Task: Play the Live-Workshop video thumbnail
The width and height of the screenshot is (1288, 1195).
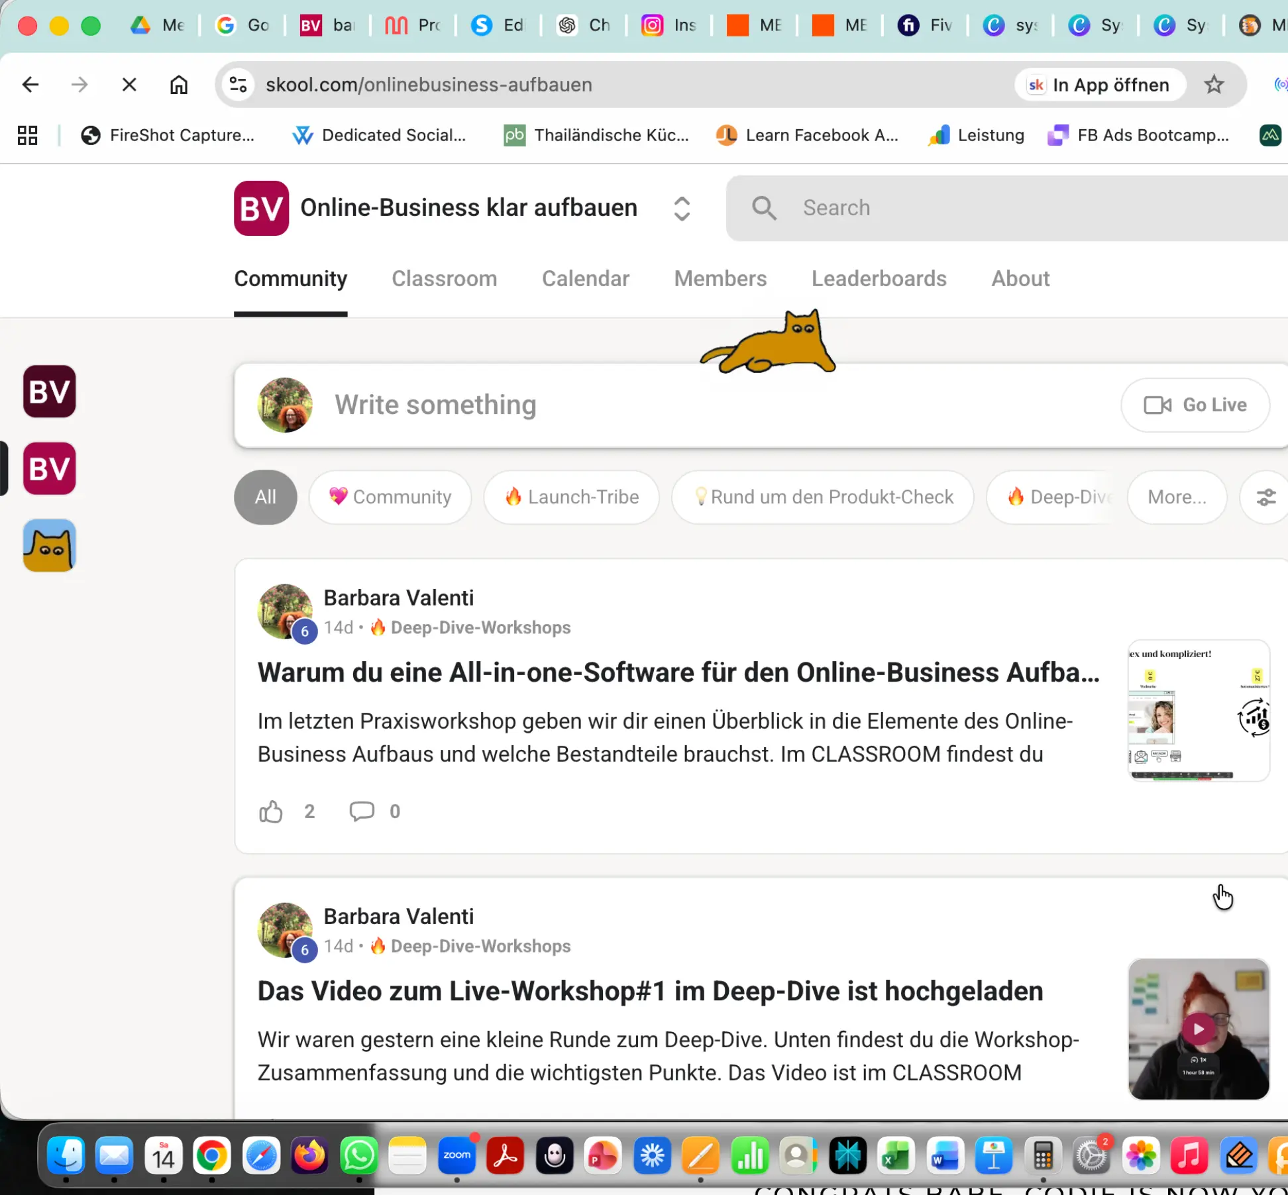Action: 1199,1029
